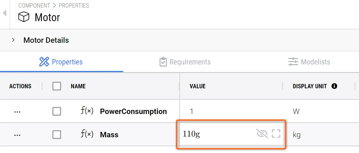Click the function icon for Mass
This screenshot has width=359, height=153.
click(87, 134)
